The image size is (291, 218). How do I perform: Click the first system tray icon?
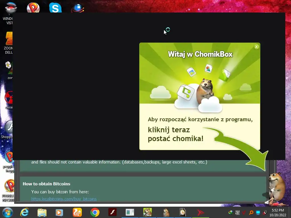point(230,212)
